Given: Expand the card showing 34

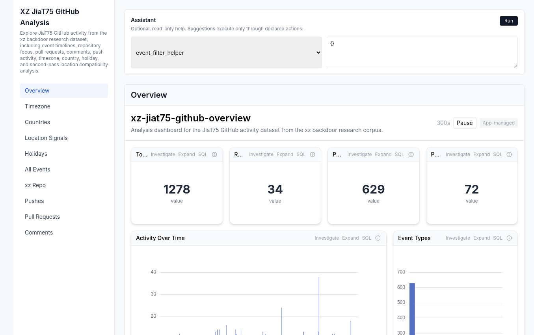Looking at the screenshot, I should 285,154.
